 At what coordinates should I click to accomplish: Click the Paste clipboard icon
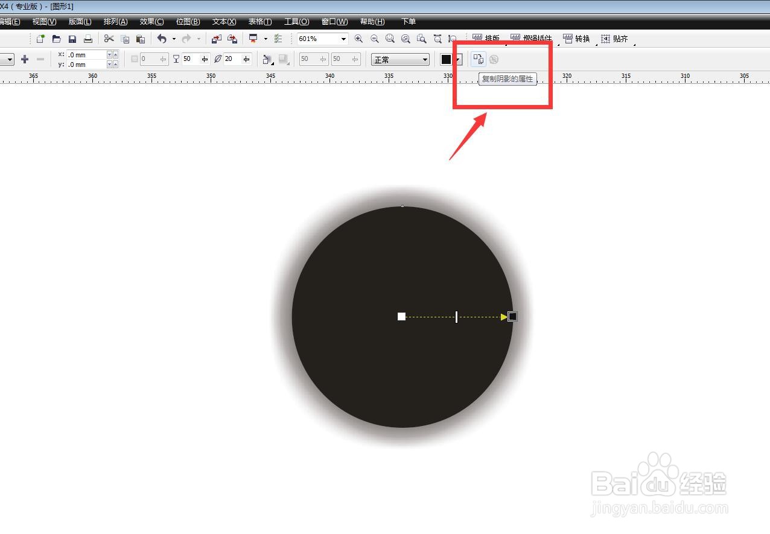141,39
